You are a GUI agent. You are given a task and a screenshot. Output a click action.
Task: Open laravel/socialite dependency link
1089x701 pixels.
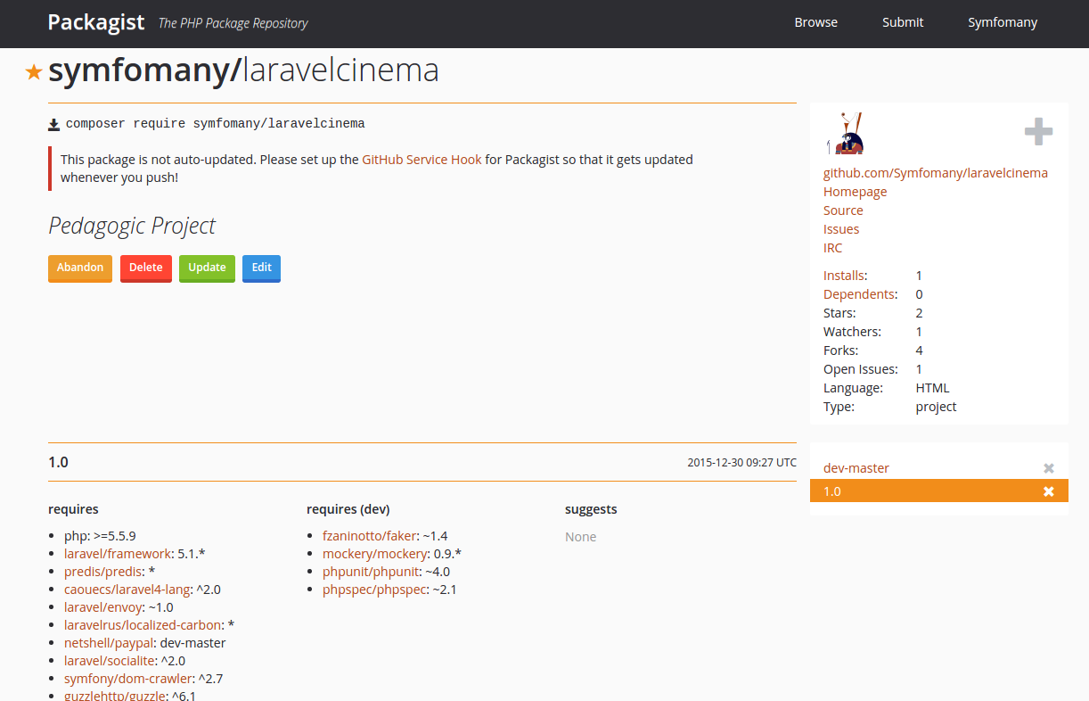[x=109, y=661]
